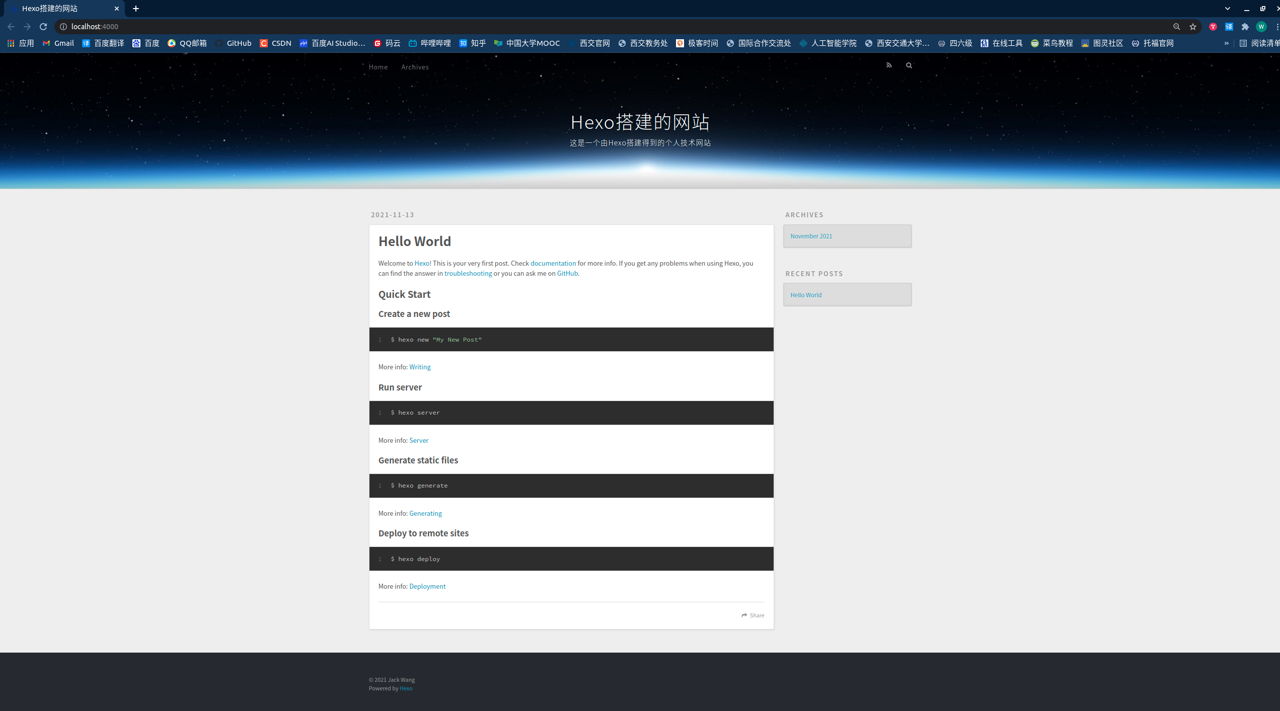Open browser zoom magnifier icon
This screenshot has width=1280, height=711.
click(1177, 27)
